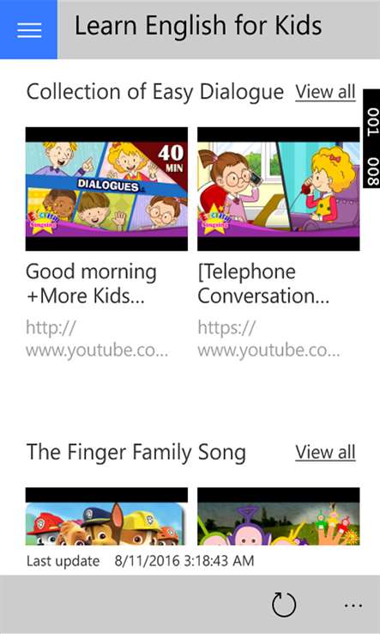Open the http youtube link under Good morning

(x=97, y=338)
